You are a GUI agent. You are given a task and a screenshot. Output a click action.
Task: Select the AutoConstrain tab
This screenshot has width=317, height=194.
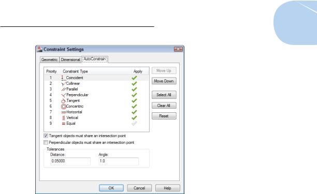tap(95, 59)
